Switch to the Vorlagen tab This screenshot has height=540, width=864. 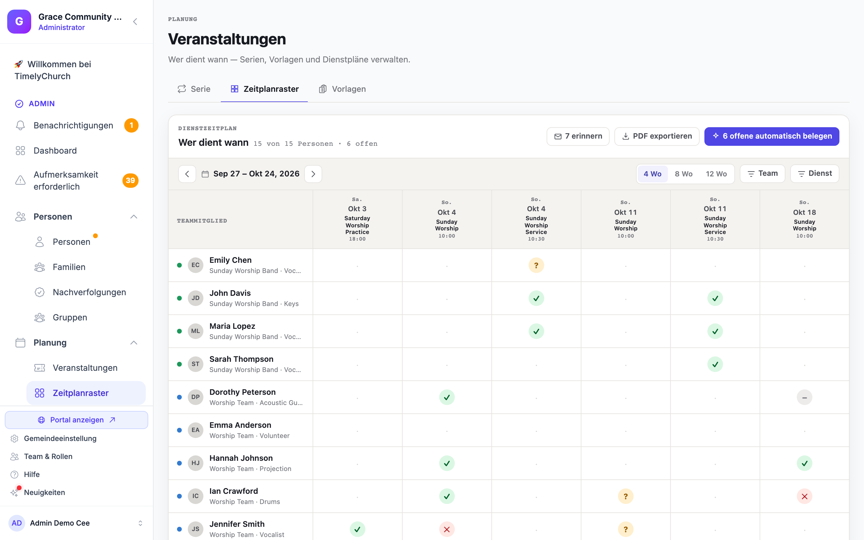point(342,89)
